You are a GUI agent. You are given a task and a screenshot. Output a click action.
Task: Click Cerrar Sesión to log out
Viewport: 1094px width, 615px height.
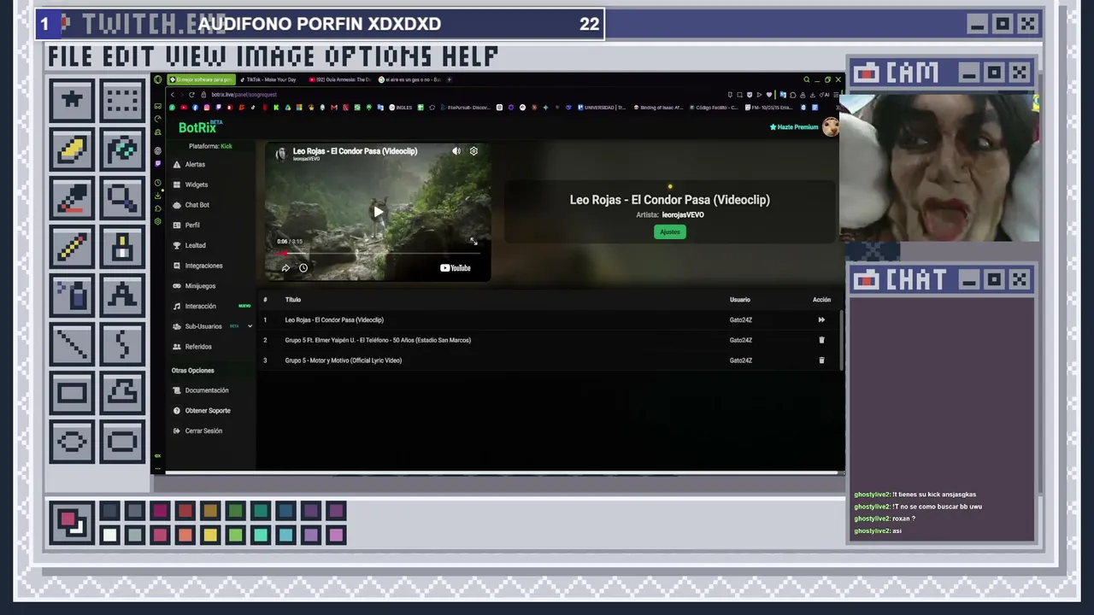203,431
